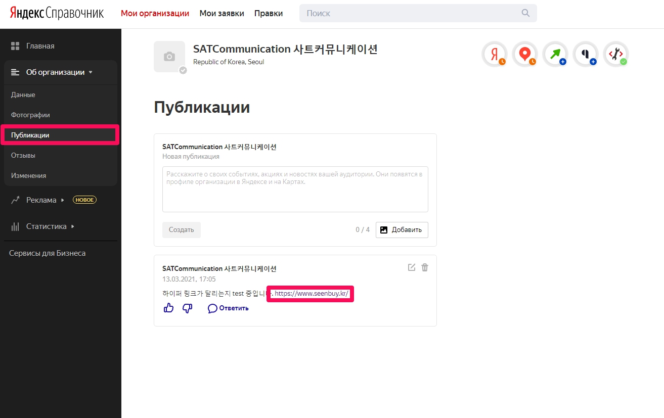
Task: Click the Maps pin status icon
Action: 524,54
